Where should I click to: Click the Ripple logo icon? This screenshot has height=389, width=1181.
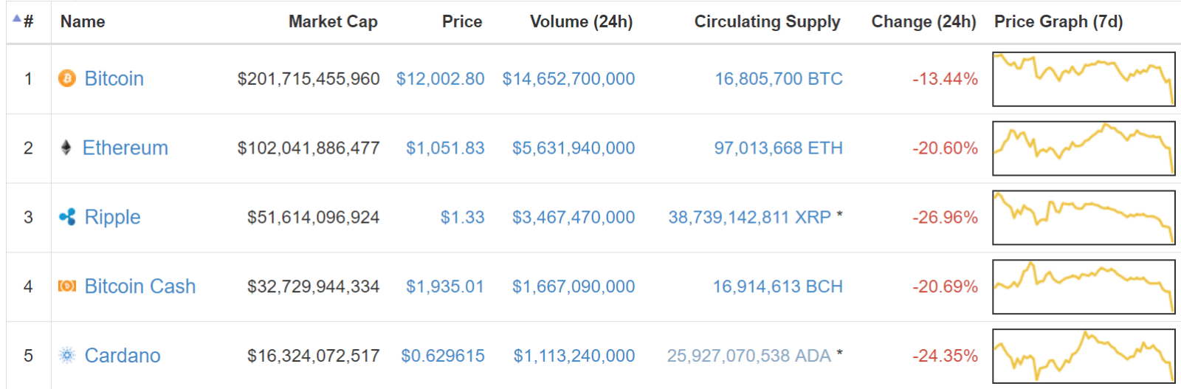point(67,217)
